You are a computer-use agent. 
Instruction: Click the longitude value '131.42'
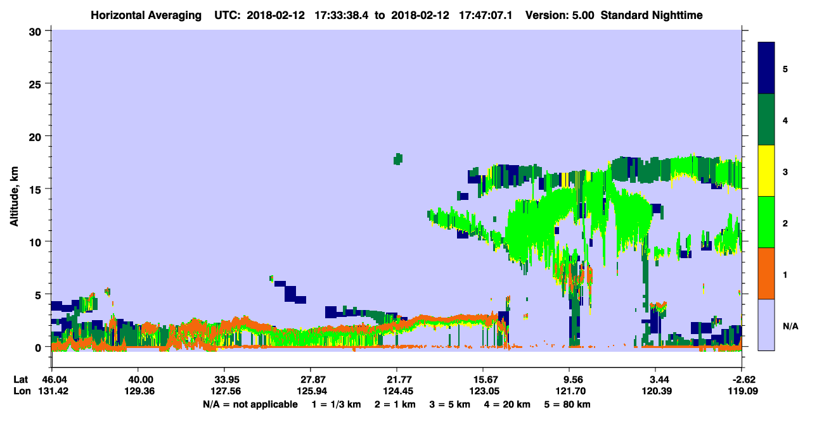54,390
